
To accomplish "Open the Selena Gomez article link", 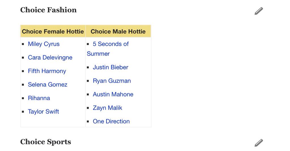I will click(x=48, y=85).
